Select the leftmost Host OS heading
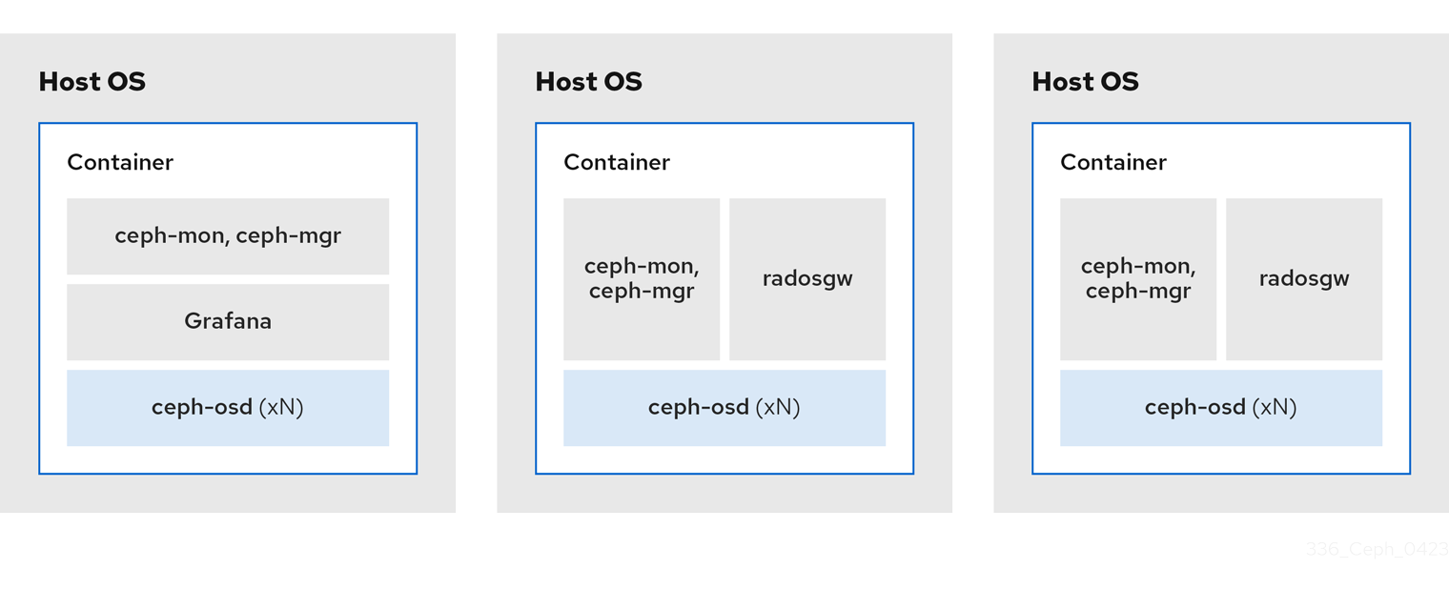Image resolution: width=1449 pixels, height=589 pixels. point(92,82)
